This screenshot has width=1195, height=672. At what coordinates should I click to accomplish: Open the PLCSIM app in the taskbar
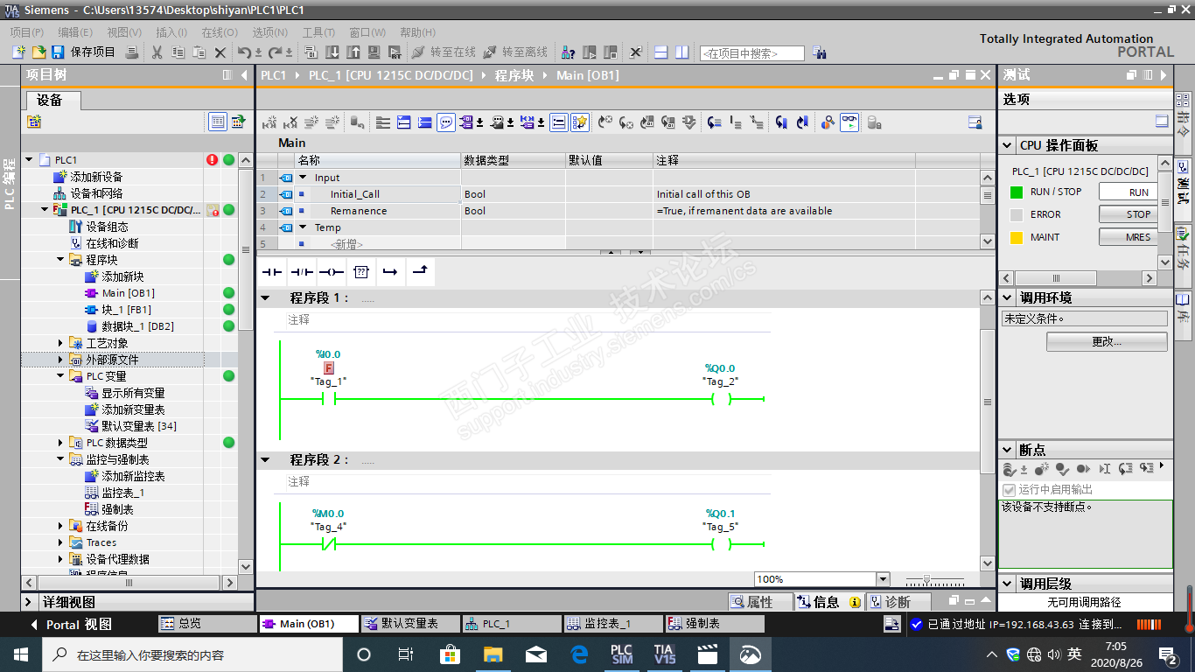pos(621,654)
